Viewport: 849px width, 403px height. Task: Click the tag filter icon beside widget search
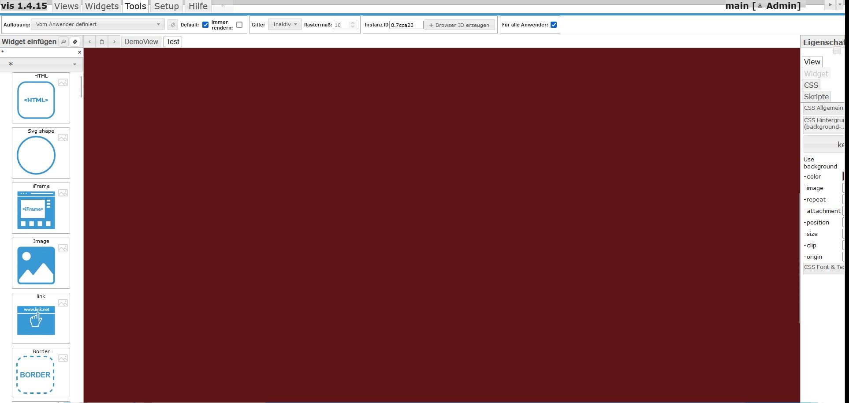pos(75,42)
